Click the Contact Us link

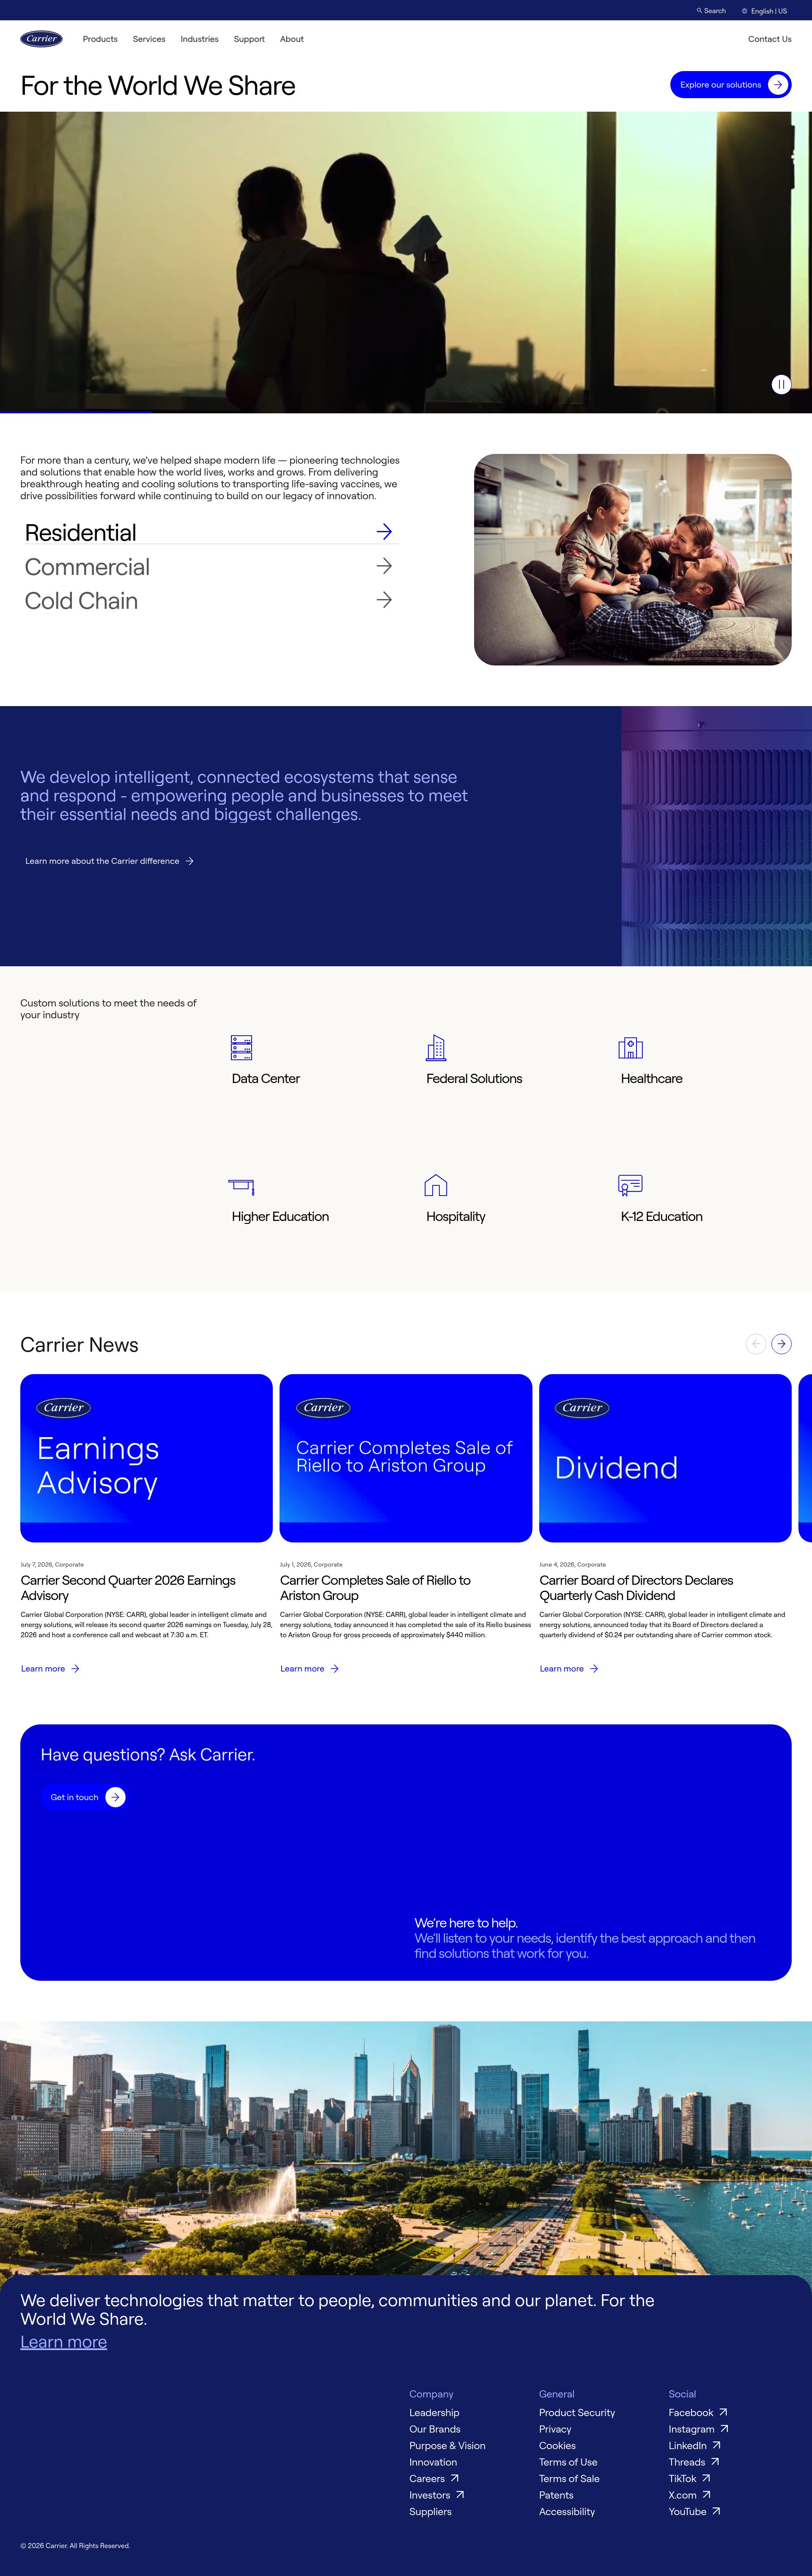(x=770, y=39)
